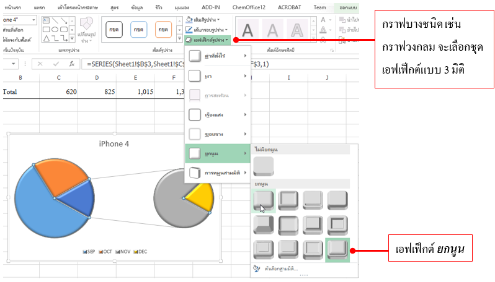Toggle the Shape Effects dropdown button
The width and height of the screenshot is (495, 282).
coord(209,40)
